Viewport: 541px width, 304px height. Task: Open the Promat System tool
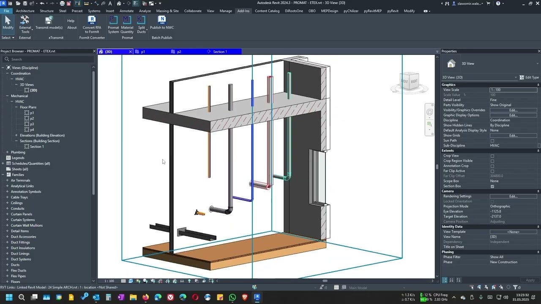[113, 24]
